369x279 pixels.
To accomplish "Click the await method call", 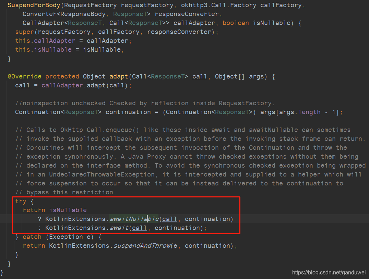I will pos(119,228).
